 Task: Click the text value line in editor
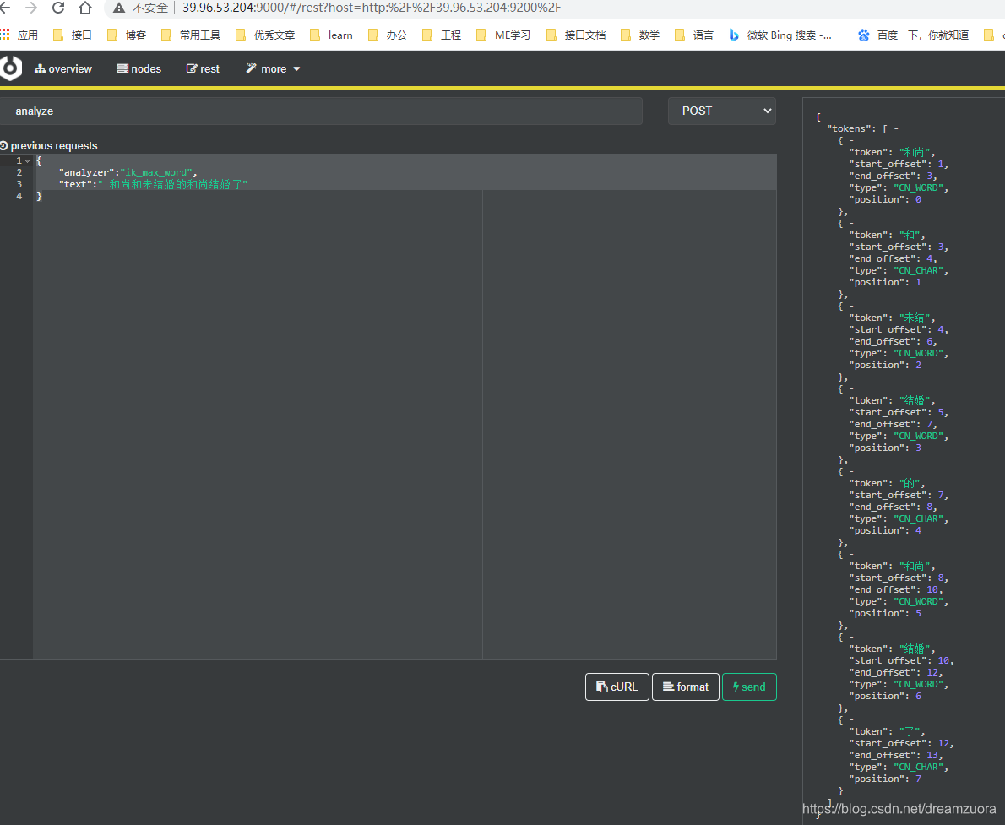(x=153, y=185)
